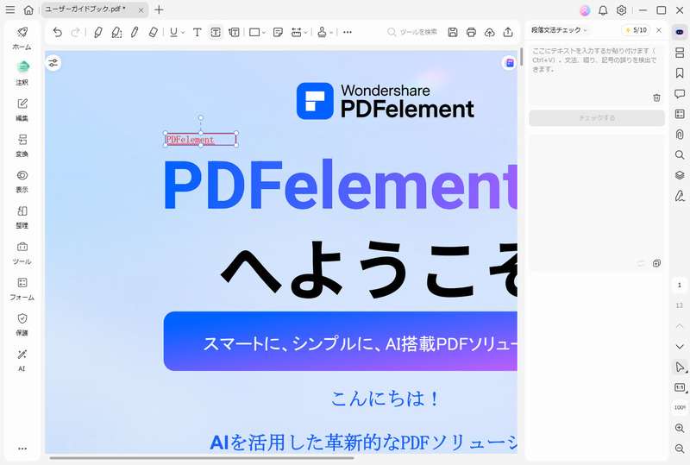Select the Stamp tool
Viewport: 690px width, 465px height.
[x=322, y=32]
